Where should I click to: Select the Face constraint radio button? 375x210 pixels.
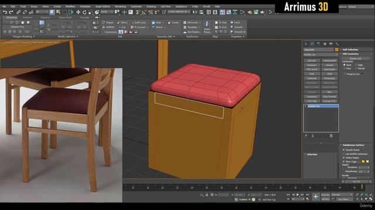point(345,68)
